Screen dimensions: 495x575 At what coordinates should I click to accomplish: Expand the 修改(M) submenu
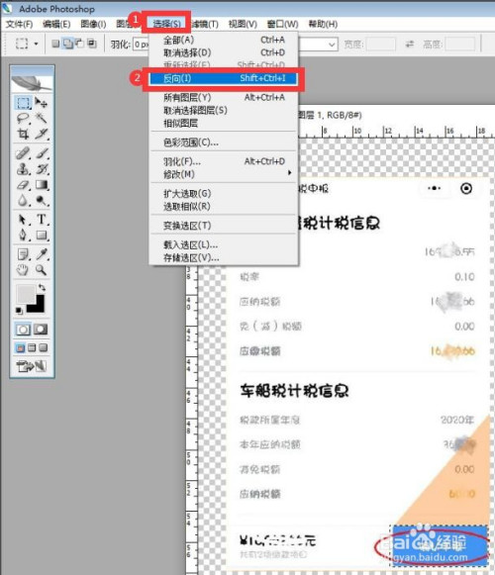pos(224,174)
